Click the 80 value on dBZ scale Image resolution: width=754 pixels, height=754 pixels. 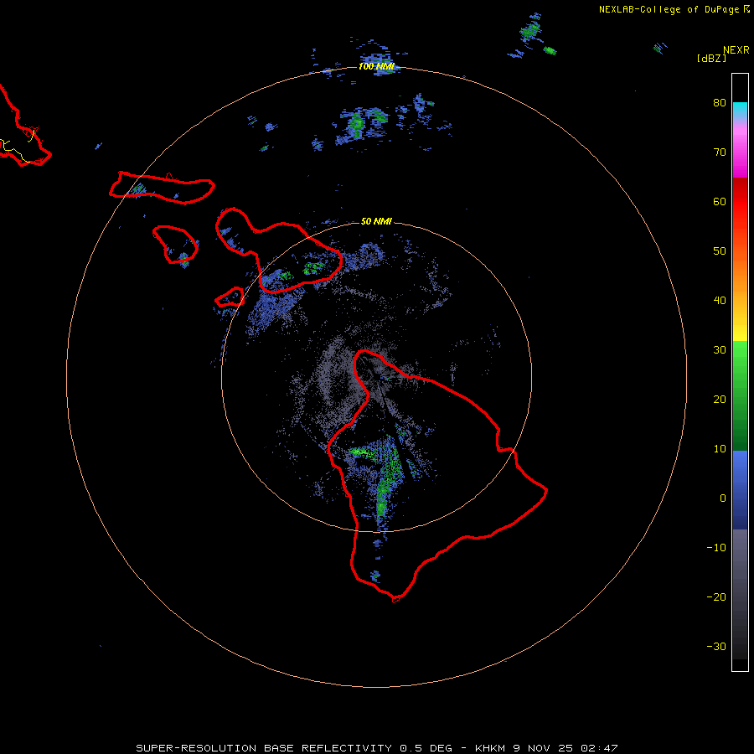tap(720, 103)
